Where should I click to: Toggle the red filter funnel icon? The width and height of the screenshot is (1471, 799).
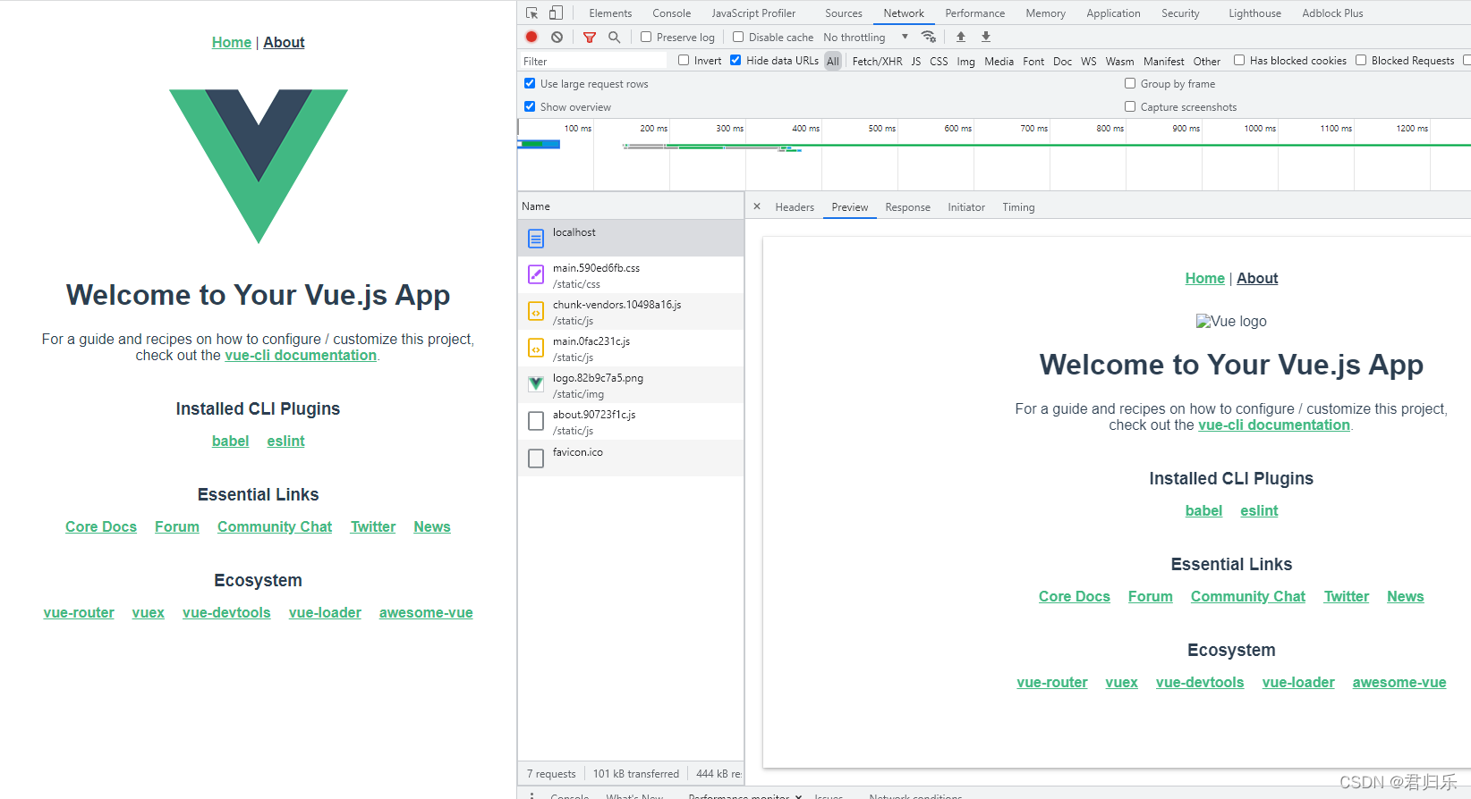coord(590,37)
